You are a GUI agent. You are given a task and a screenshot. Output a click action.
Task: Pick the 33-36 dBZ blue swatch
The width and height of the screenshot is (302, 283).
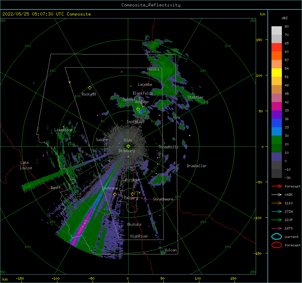click(276, 123)
